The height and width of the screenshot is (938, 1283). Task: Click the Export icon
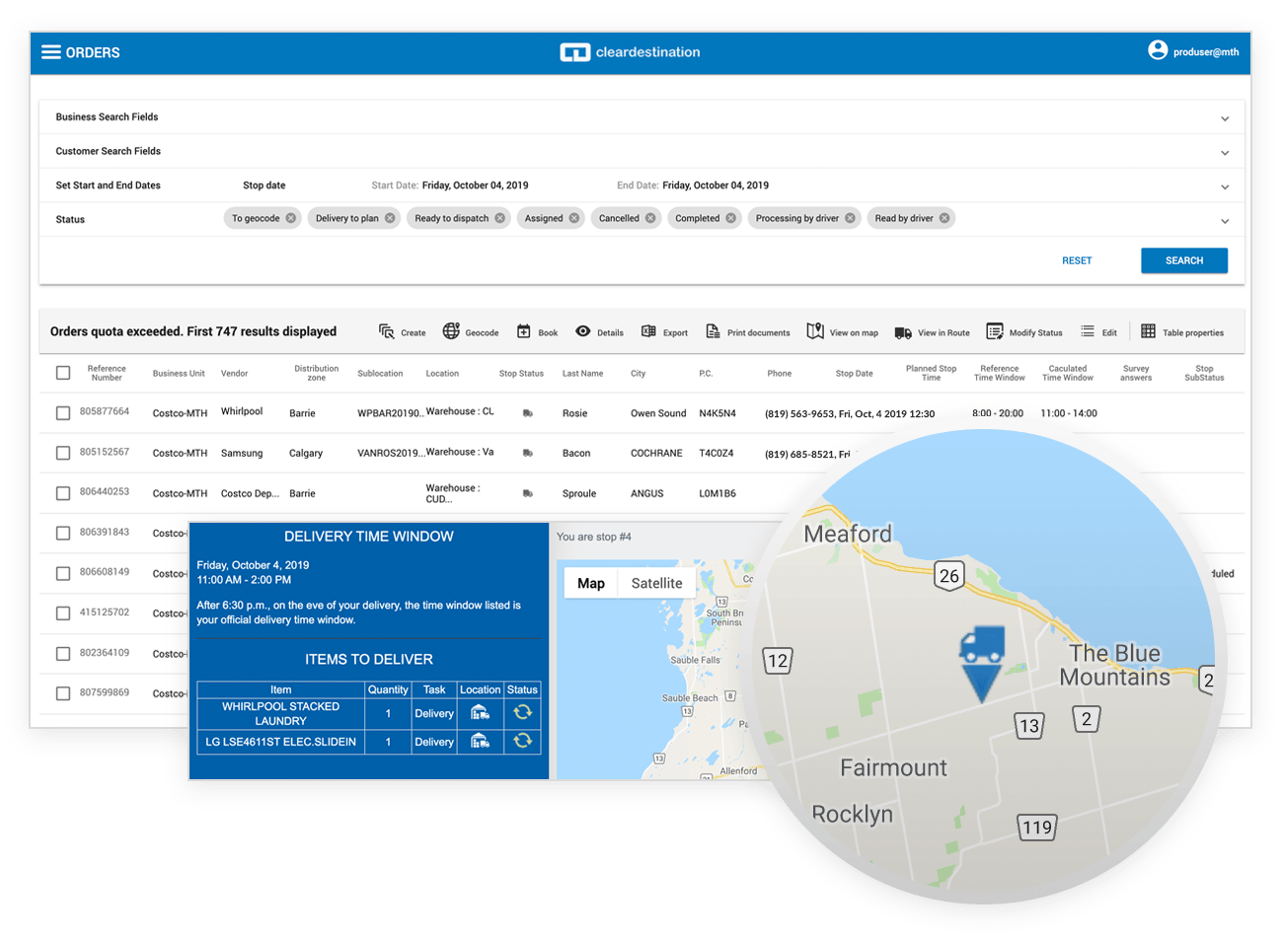point(648,331)
